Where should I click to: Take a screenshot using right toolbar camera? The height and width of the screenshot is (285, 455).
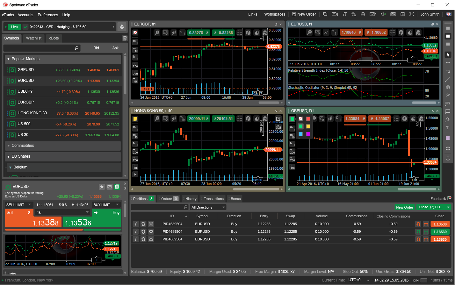(448, 148)
